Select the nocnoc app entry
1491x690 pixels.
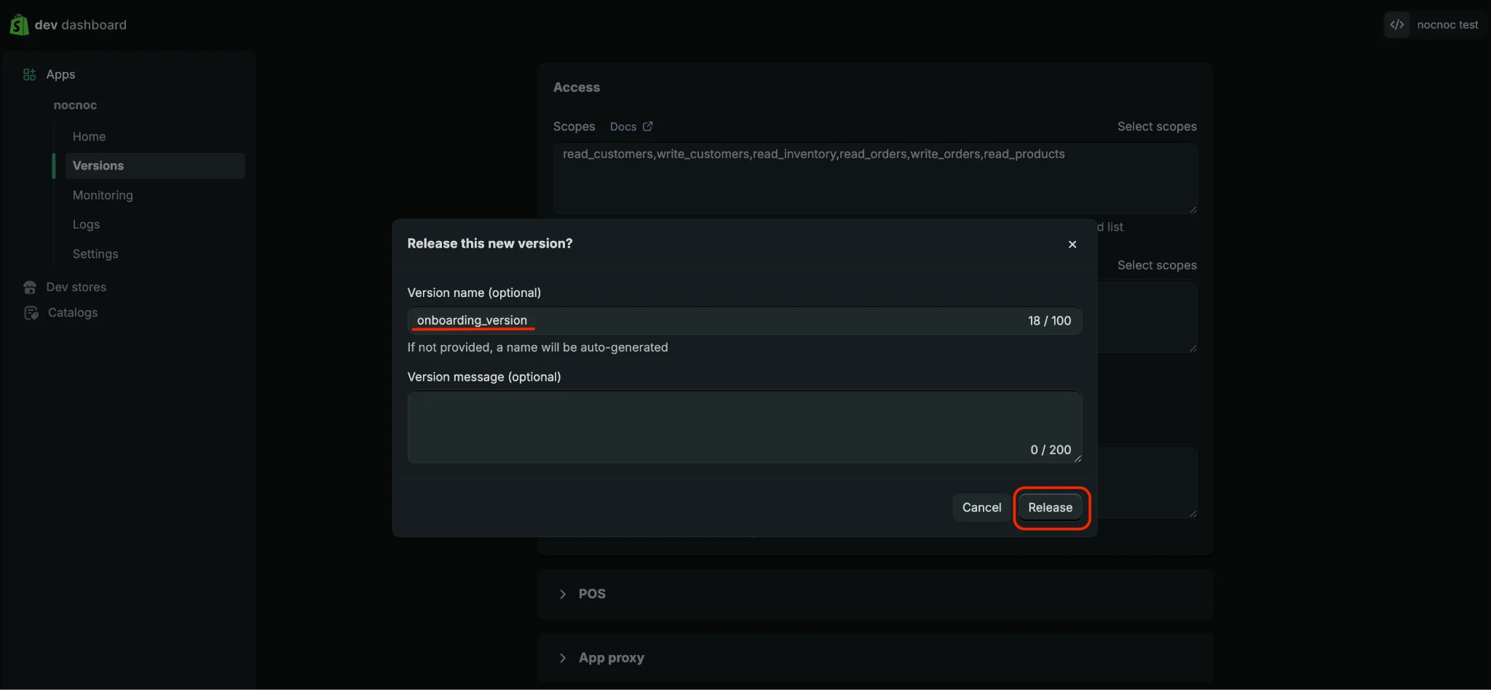[x=75, y=105]
